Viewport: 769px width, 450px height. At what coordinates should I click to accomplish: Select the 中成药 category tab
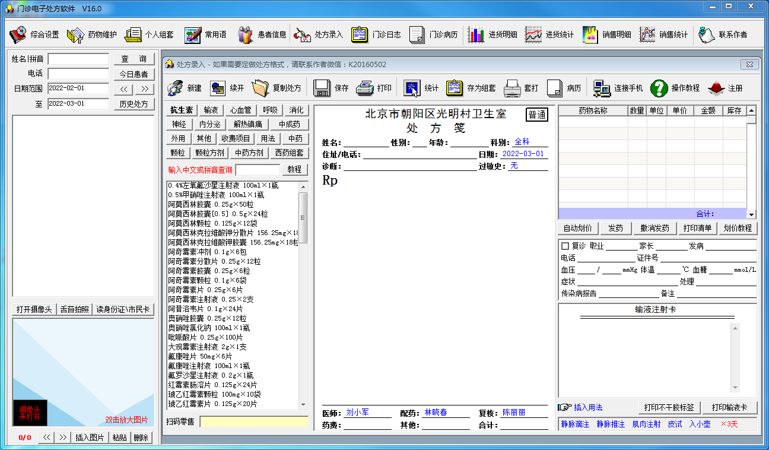point(290,125)
